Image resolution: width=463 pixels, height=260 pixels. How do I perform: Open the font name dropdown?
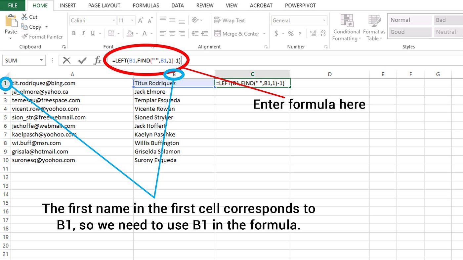(114, 20)
